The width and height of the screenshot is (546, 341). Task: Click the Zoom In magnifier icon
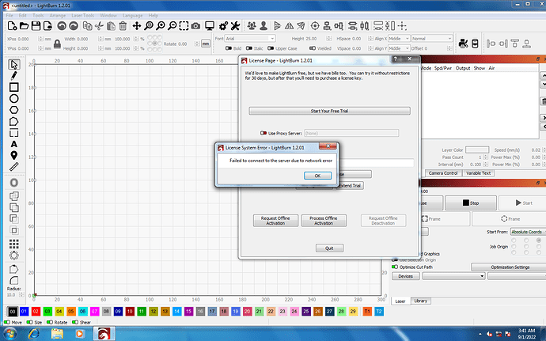(160, 26)
